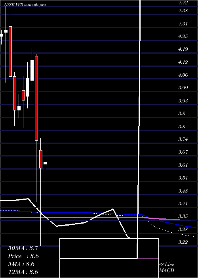The height and width of the screenshot is (278, 198).
Task: Open the <<Live MACD label
Action: pyautogui.click(x=167, y=267)
